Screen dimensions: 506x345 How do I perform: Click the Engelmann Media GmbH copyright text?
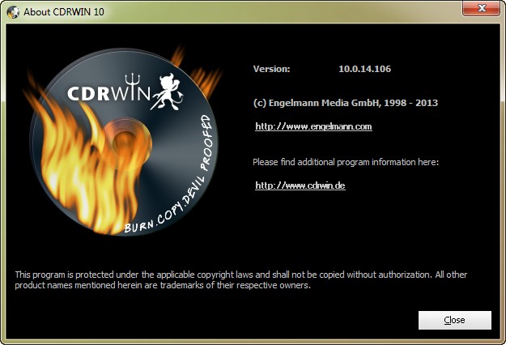point(346,103)
